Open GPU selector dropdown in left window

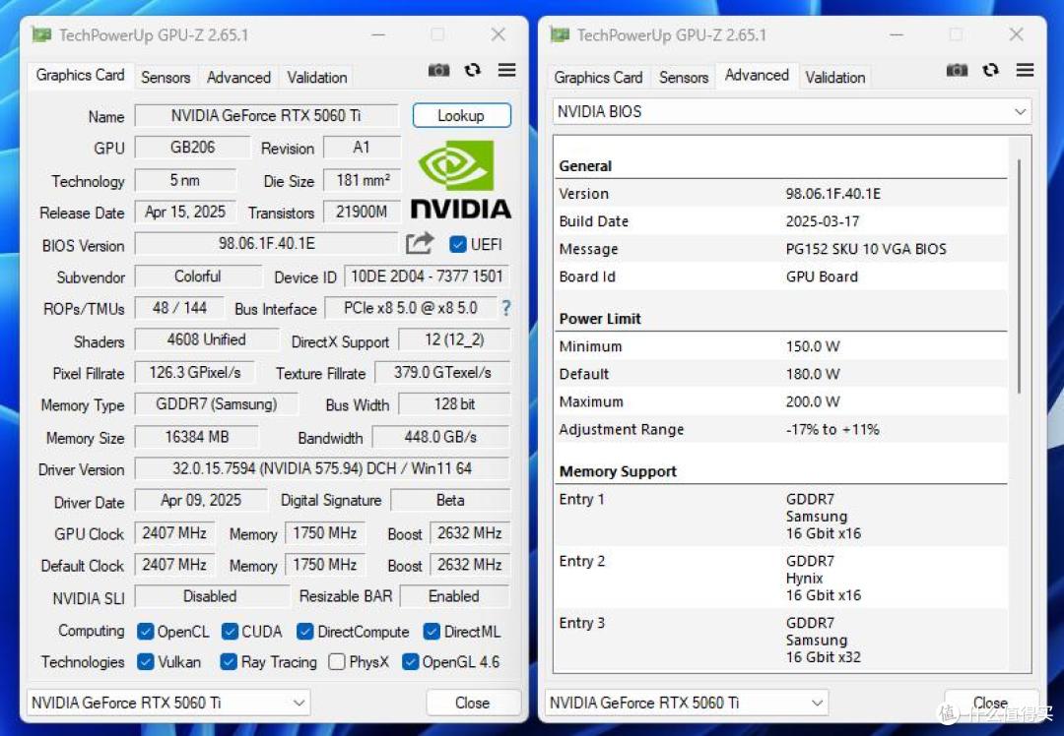(x=168, y=703)
